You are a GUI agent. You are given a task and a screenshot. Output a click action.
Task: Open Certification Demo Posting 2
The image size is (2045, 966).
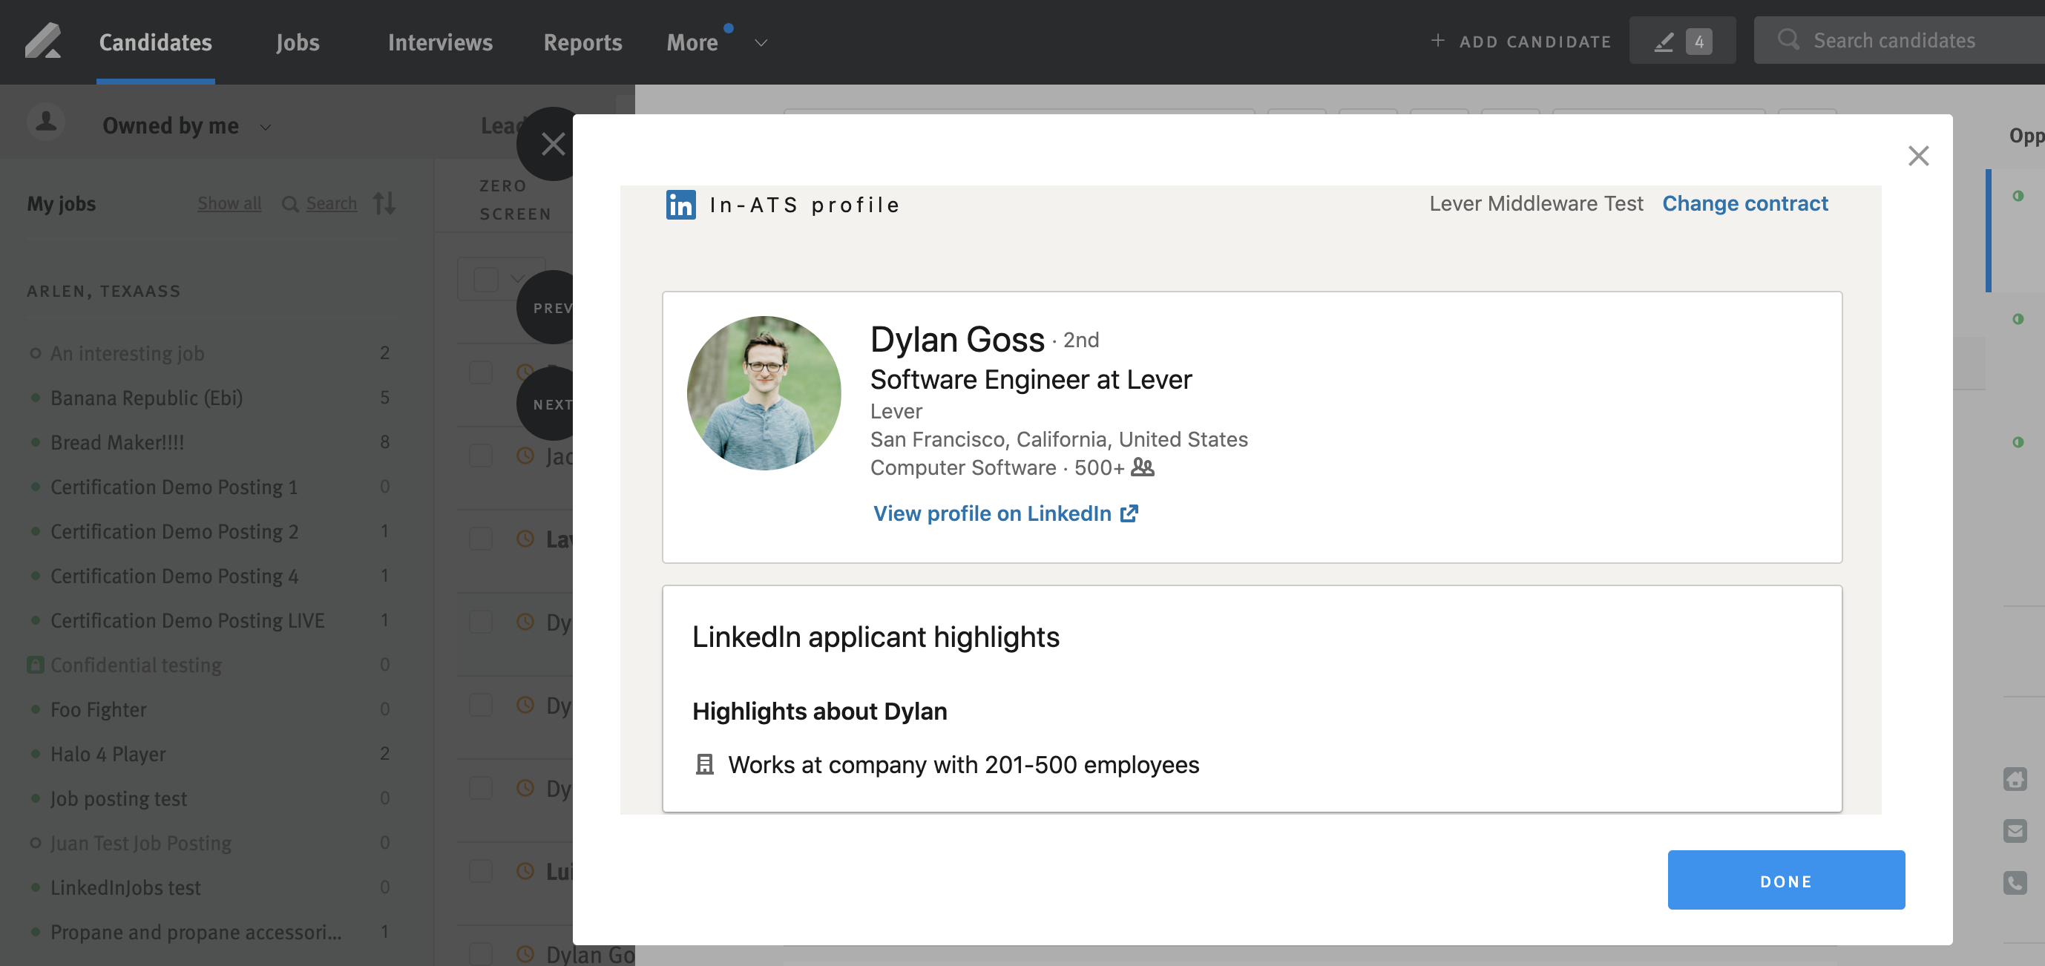coord(174,531)
